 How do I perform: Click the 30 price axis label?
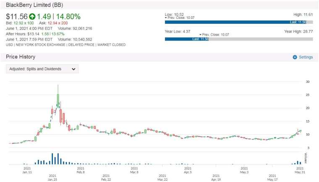(308, 82)
